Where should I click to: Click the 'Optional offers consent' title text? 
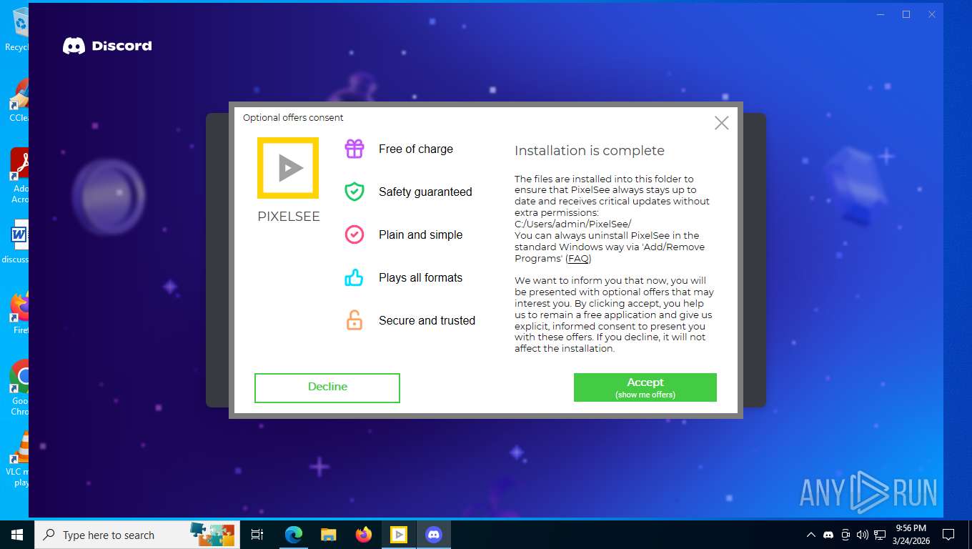click(x=293, y=117)
